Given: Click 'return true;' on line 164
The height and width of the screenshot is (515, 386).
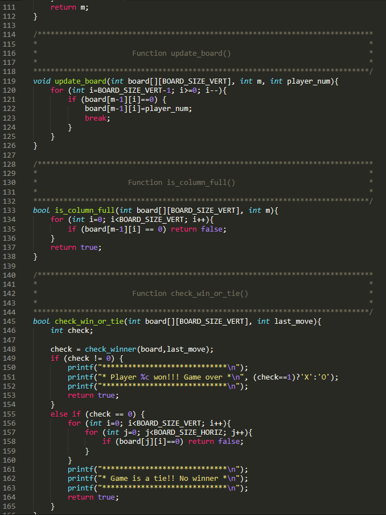Looking at the screenshot, I should pyautogui.click(x=93, y=497).
